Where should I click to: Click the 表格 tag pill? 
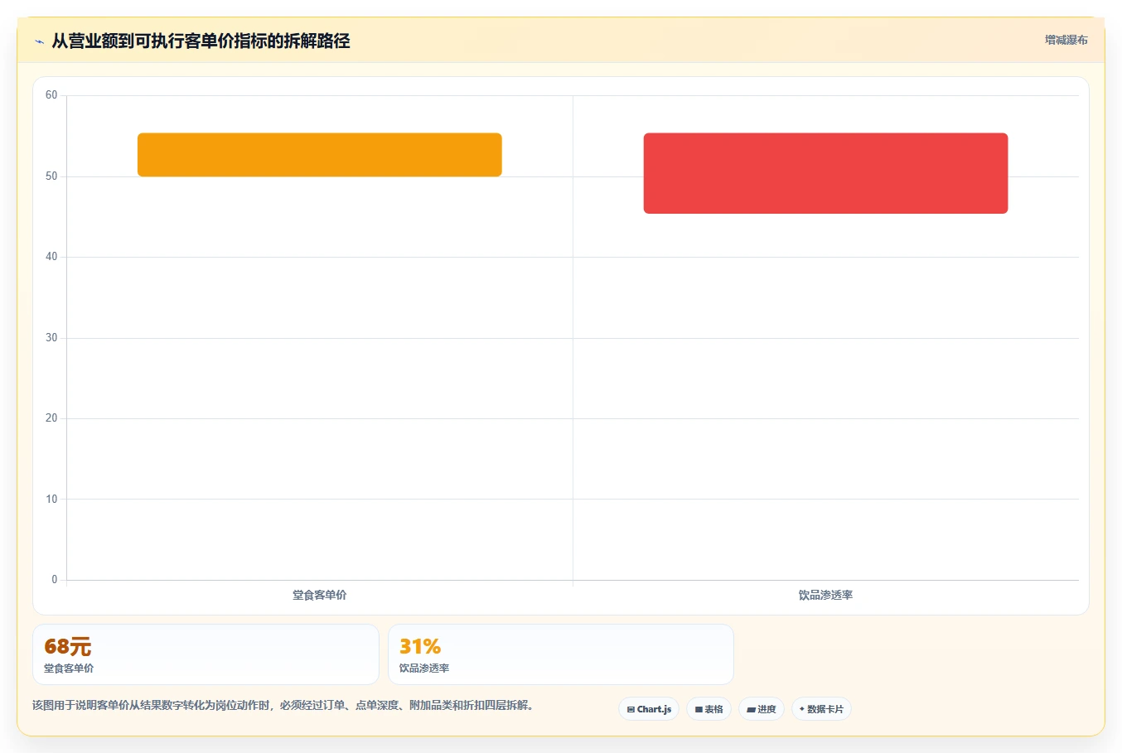point(709,709)
